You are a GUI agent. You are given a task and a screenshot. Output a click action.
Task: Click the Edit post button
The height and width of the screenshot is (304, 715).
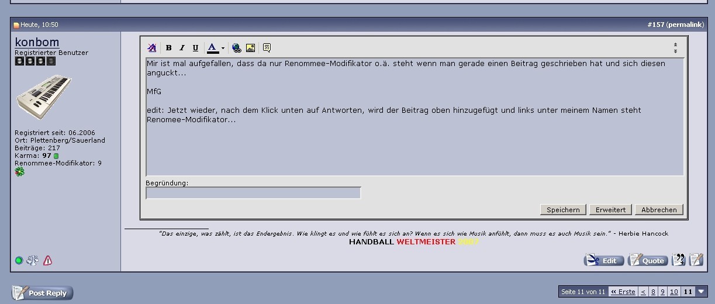point(604,260)
